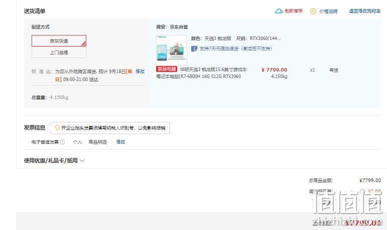Screen dimensions: 387x230
Task: Click 商家：京东自营 merchant text
Action: click(172, 27)
